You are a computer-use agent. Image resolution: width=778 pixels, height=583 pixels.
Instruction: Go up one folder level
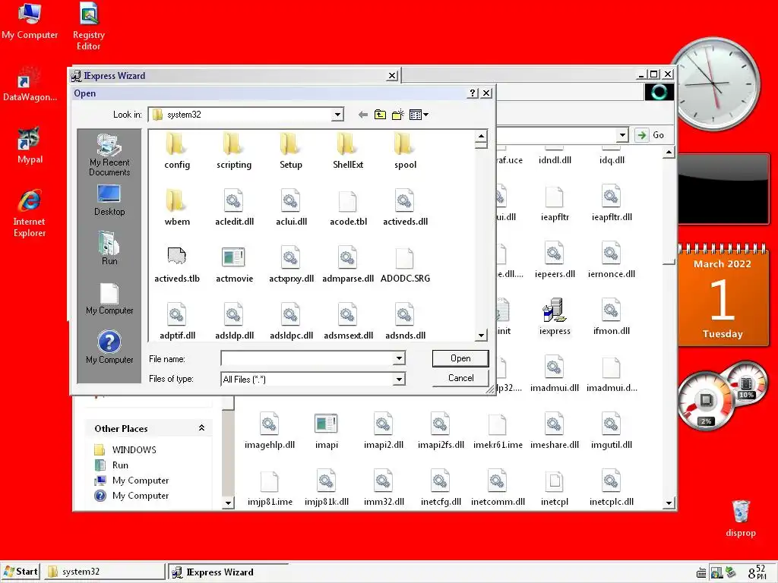pyautogui.click(x=380, y=115)
